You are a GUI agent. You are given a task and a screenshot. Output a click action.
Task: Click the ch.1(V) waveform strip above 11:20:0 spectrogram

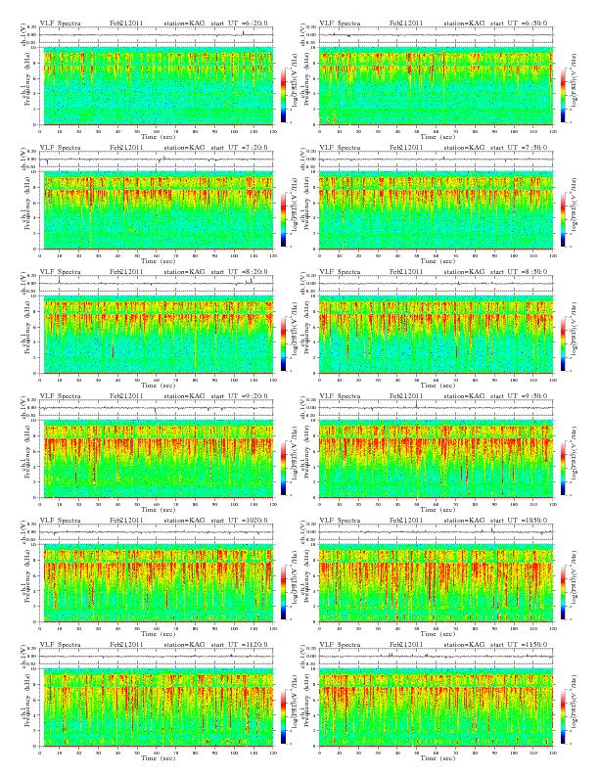tap(157, 657)
